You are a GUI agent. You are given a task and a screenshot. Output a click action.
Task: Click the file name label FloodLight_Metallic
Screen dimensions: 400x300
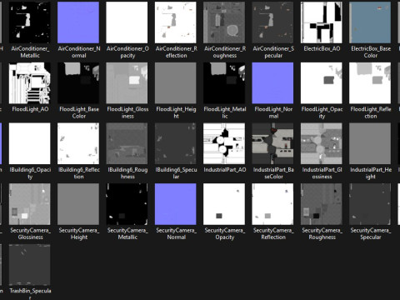tap(225, 112)
